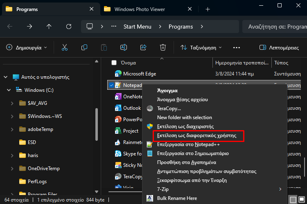Screen dimensions: 307x204
Task: Choose Επεξεργασία στο Σημειωματάριο
Action: tap(214, 153)
